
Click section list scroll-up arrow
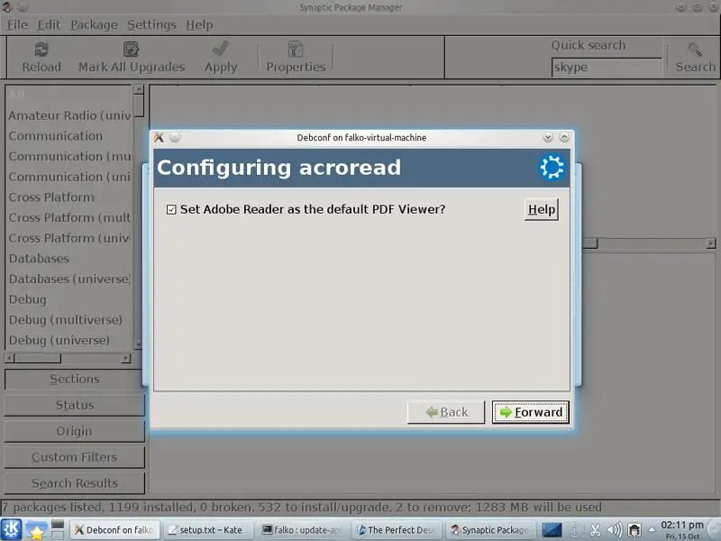[139, 89]
